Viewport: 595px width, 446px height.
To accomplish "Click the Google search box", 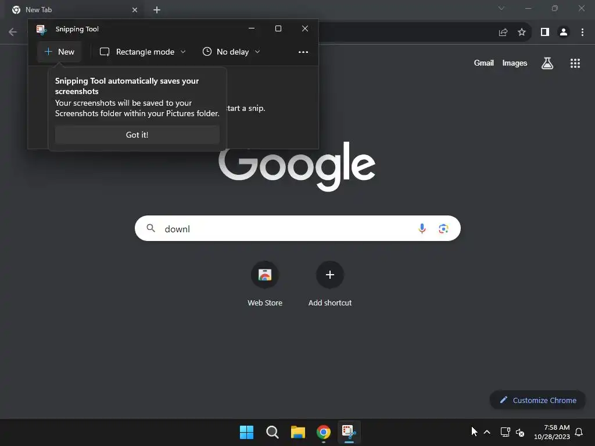I will (x=297, y=228).
